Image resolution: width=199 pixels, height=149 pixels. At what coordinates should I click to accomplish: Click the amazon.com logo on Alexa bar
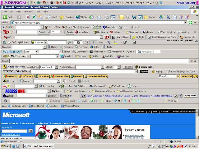190,96
